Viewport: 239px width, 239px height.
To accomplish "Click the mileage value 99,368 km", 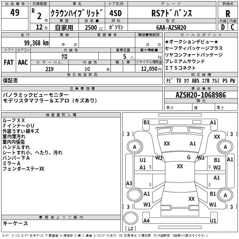I will 36,43.
